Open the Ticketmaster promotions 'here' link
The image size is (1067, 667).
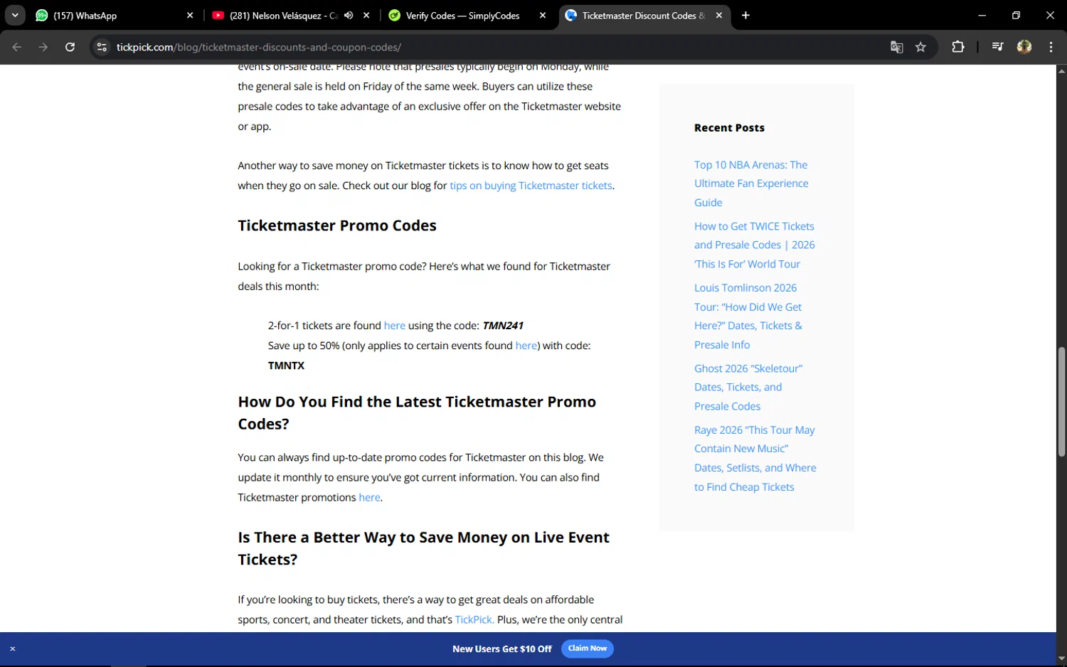(x=369, y=498)
